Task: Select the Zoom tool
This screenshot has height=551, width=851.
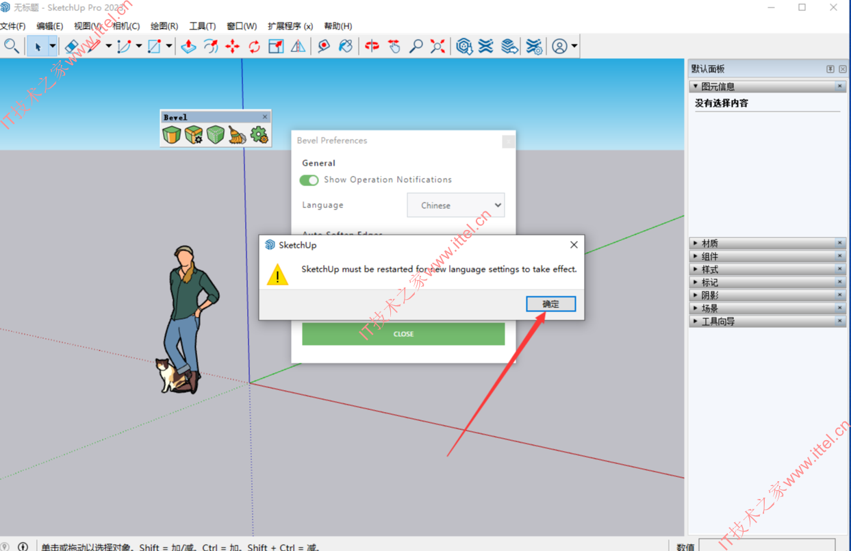Action: coord(416,46)
